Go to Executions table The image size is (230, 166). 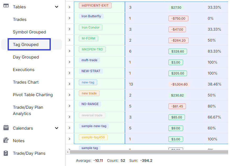24,70
